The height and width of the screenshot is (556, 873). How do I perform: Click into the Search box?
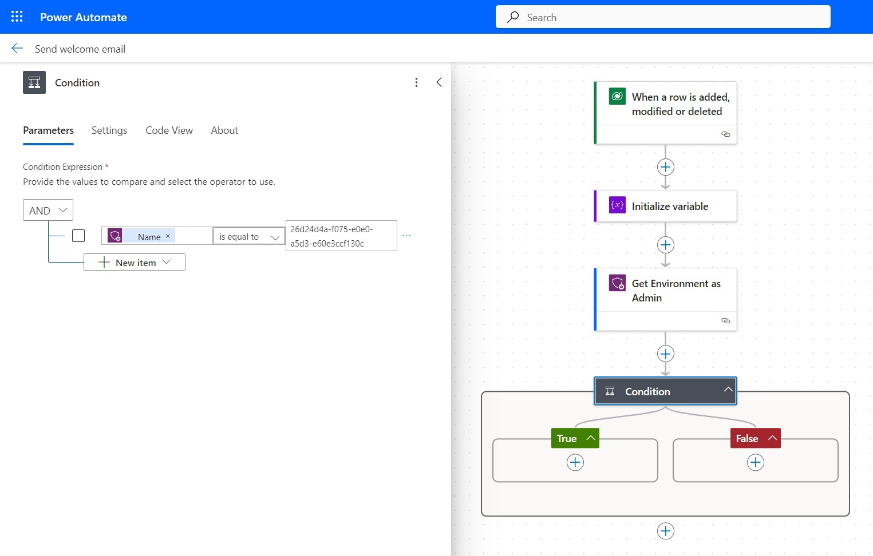(x=663, y=17)
